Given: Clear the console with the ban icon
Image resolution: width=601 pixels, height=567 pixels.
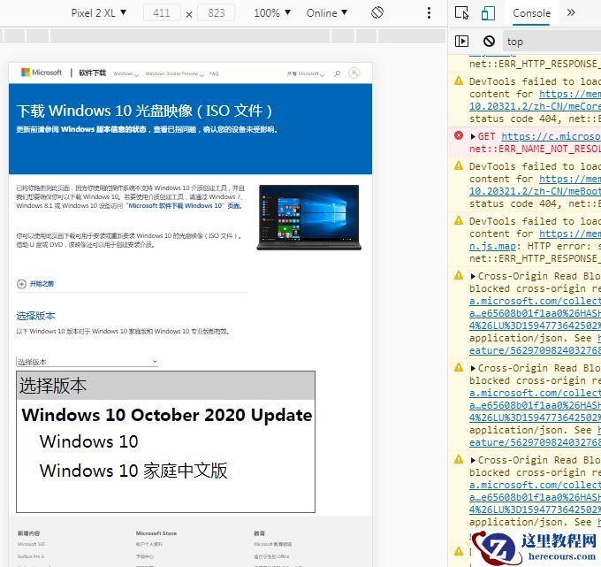Looking at the screenshot, I should [x=489, y=41].
